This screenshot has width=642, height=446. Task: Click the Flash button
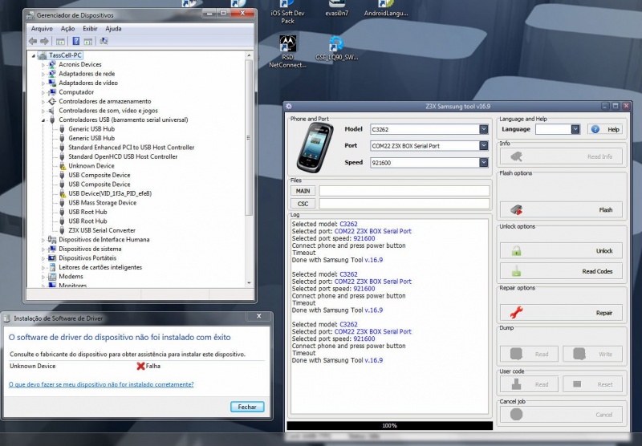[x=561, y=210]
